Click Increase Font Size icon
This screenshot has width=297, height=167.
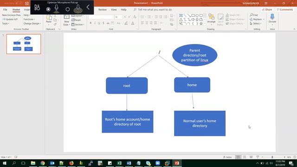click(125, 17)
